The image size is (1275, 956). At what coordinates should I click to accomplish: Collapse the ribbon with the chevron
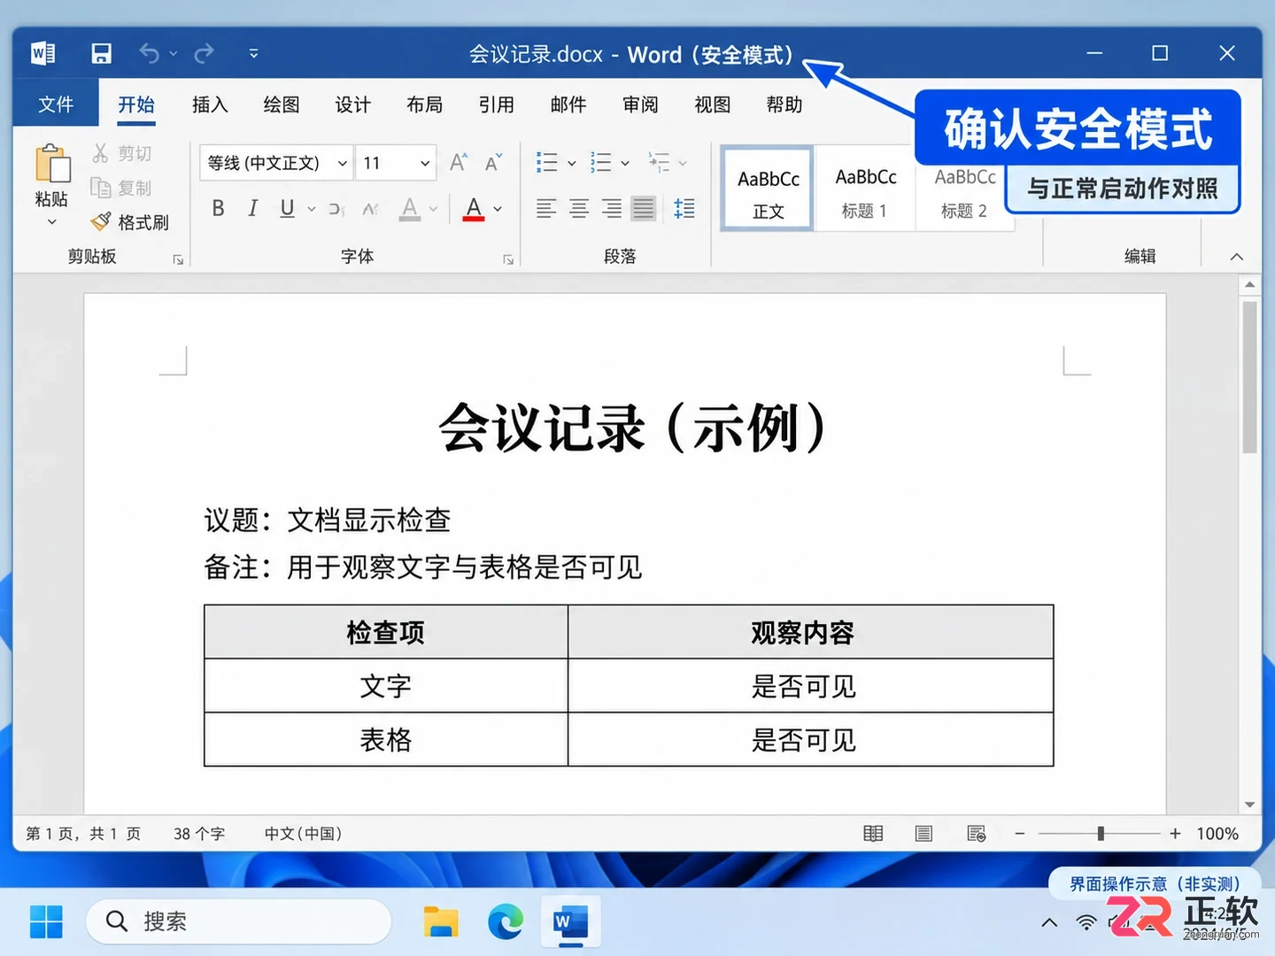[1237, 257]
